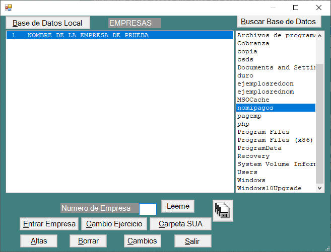Select the ejemplosredcon folder
The width and height of the screenshot is (331, 252).
(266, 83)
